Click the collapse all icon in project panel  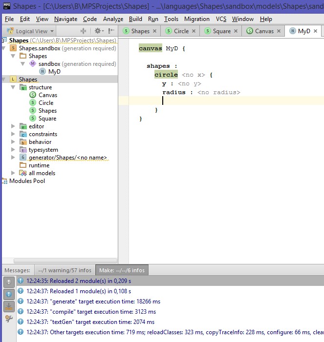(x=83, y=31)
